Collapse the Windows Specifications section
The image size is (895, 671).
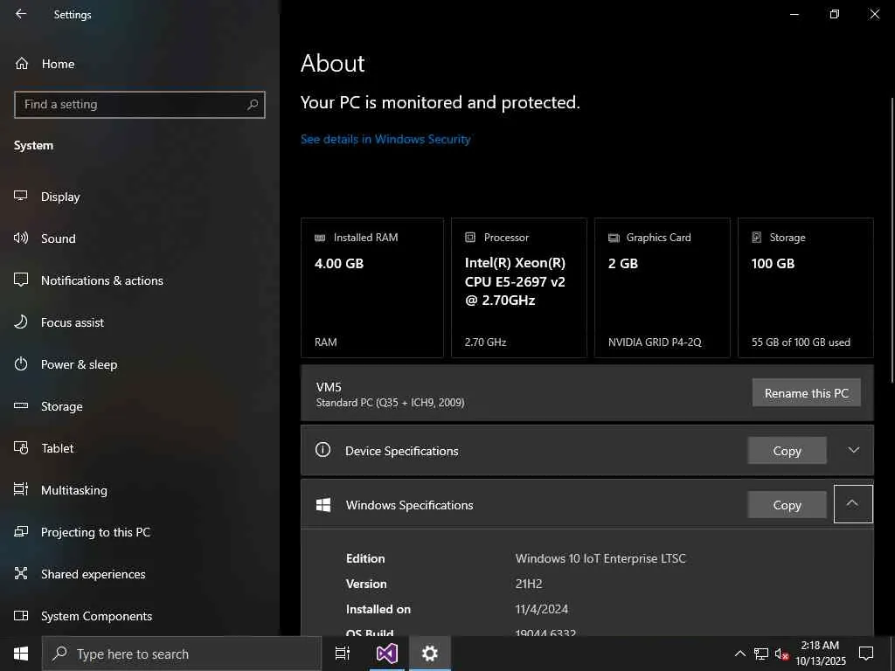tap(853, 504)
